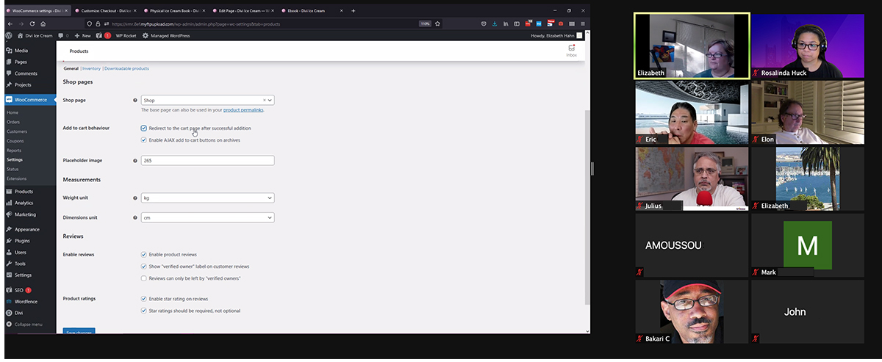Image resolution: width=882 pixels, height=362 pixels.
Task: Open the Firefox hamburger menu
Action: coord(583,23)
